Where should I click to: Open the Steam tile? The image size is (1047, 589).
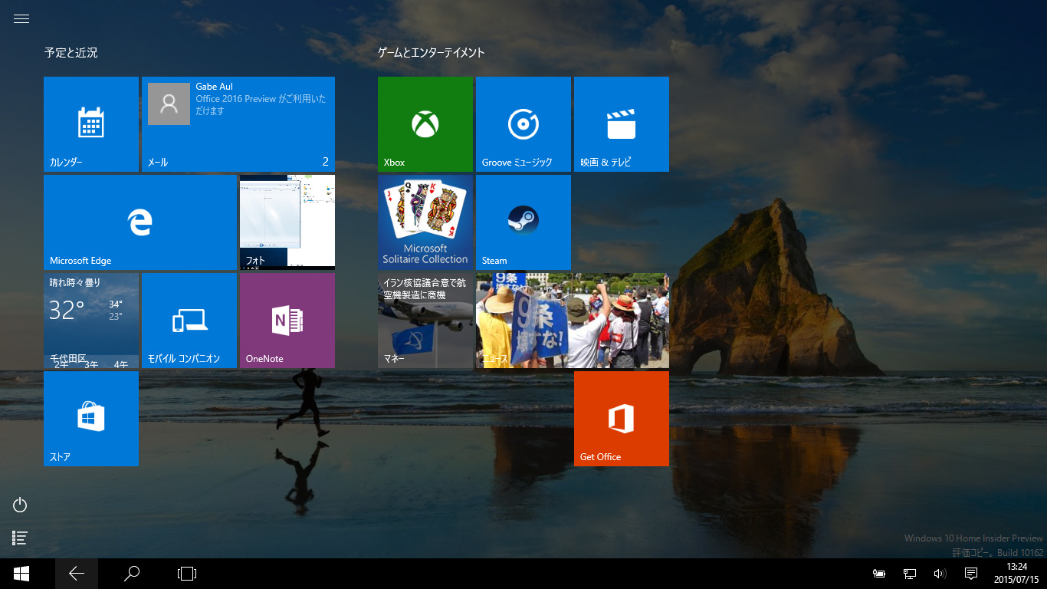click(x=523, y=222)
